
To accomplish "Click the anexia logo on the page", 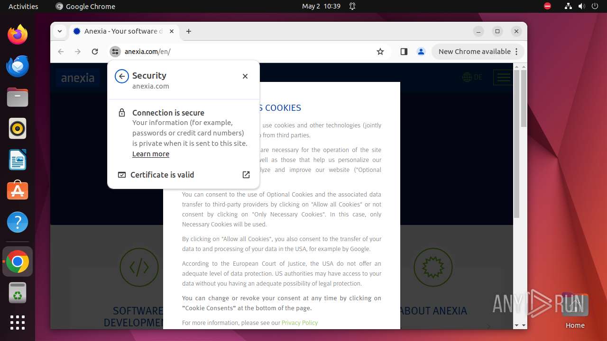I will pyautogui.click(x=78, y=78).
